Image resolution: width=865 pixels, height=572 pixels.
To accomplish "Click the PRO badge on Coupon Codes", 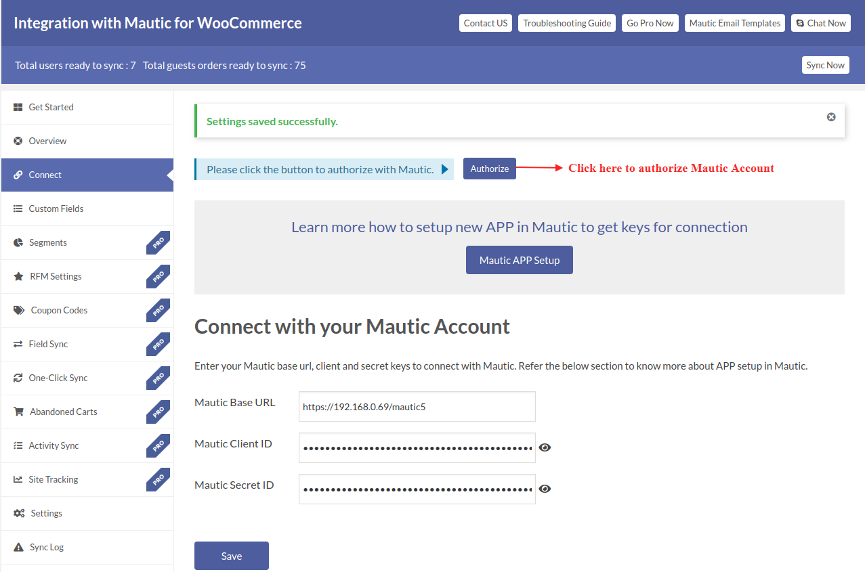I will tap(159, 310).
